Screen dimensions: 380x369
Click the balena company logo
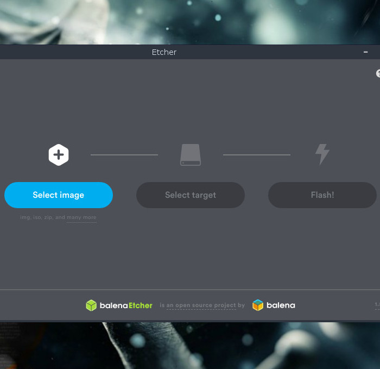click(x=274, y=305)
